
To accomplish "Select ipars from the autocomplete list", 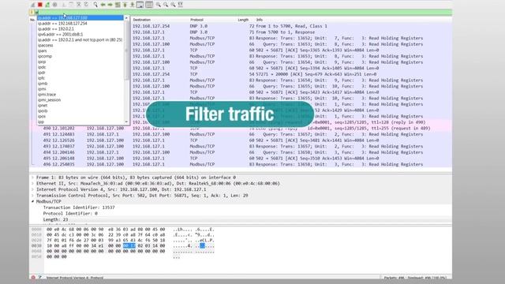I will coord(80,50).
